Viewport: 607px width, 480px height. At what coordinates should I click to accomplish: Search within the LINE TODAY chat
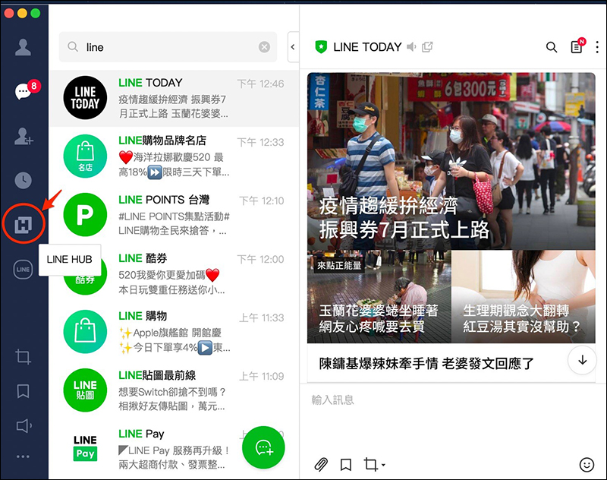pos(552,47)
